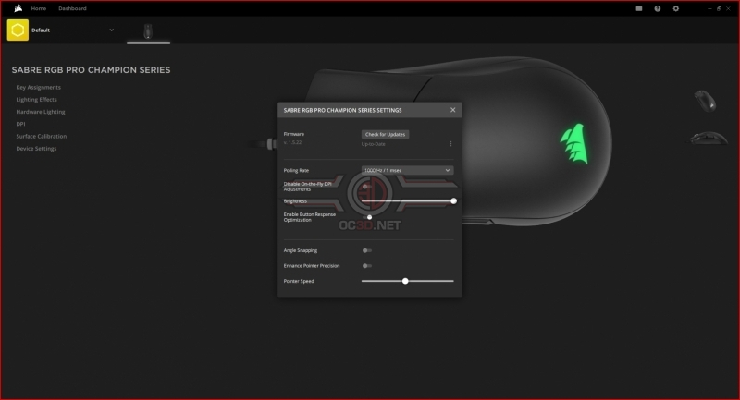Open the Home tab
740x400 pixels.
tap(39, 8)
